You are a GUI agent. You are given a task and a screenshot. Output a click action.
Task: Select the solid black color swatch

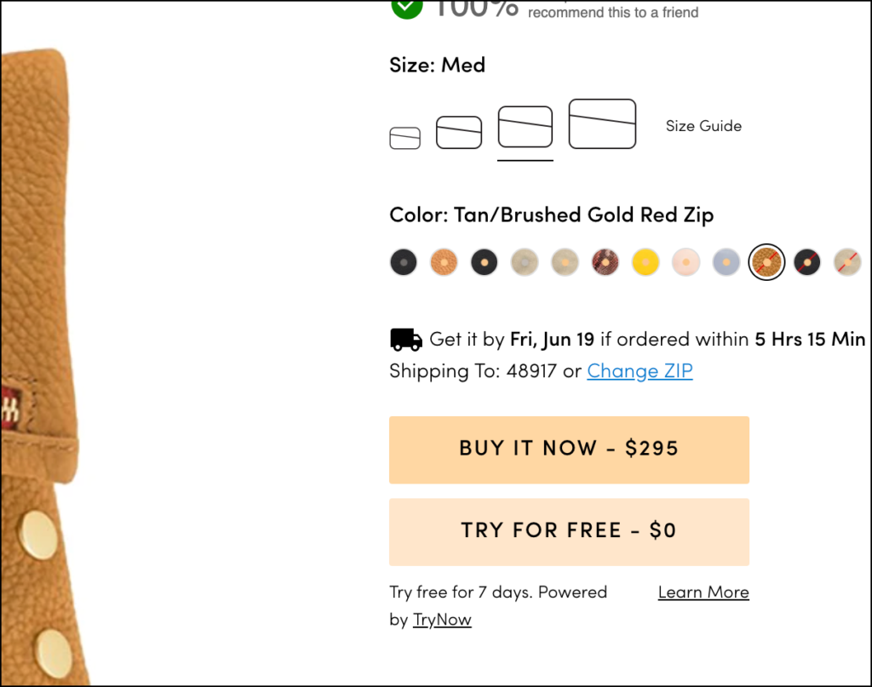pyautogui.click(x=403, y=262)
